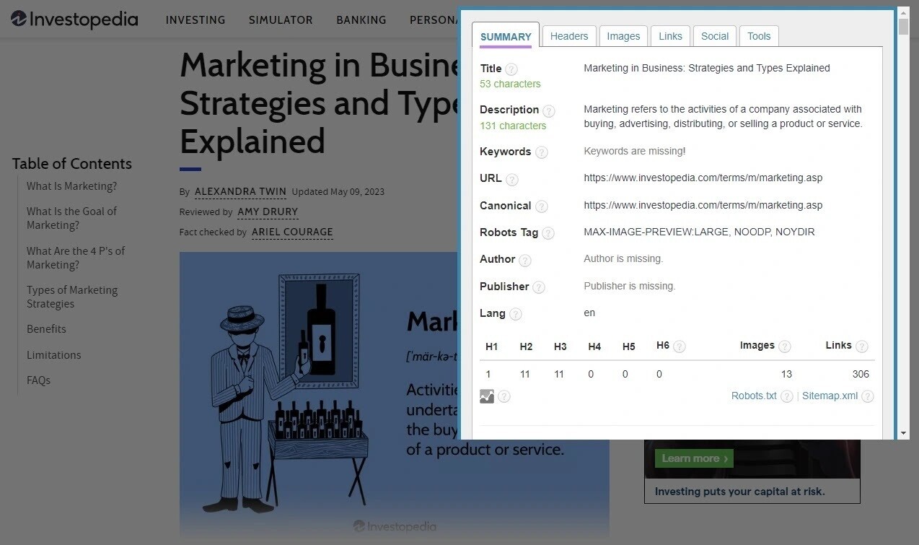Screen dimensions: 919x545
Task: Click the help icon next to URL
Action: (x=512, y=180)
